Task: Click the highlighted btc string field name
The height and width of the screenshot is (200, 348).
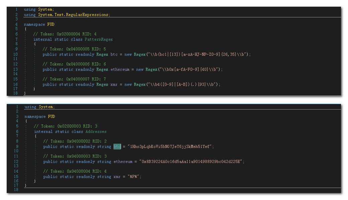Action: [x=117, y=147]
